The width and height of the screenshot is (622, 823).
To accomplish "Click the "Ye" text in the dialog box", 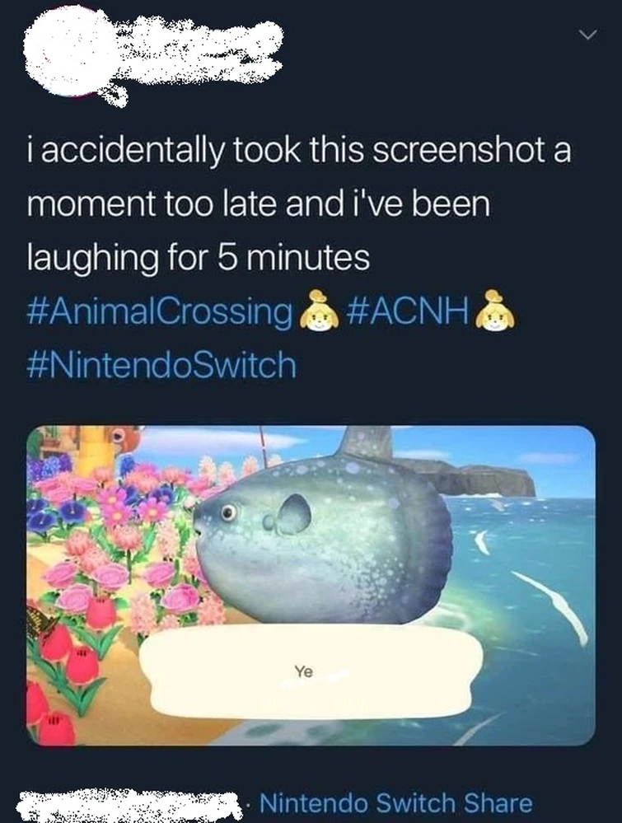I will (304, 672).
